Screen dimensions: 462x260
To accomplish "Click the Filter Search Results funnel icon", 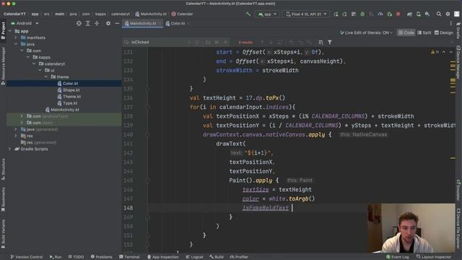I will [x=330, y=43].
